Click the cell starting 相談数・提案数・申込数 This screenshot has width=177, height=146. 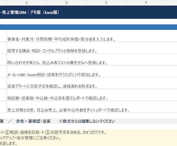[92, 95]
